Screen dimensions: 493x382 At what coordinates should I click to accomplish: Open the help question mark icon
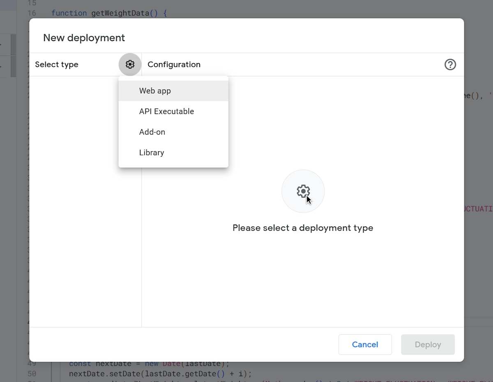tap(450, 65)
